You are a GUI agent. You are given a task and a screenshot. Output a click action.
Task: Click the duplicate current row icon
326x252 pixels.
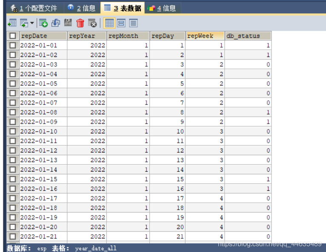click(56, 23)
